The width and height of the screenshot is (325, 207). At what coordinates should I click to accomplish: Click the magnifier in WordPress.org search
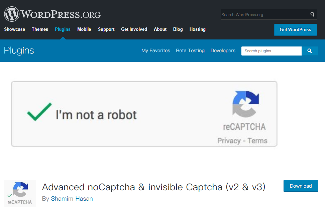[x=312, y=14]
